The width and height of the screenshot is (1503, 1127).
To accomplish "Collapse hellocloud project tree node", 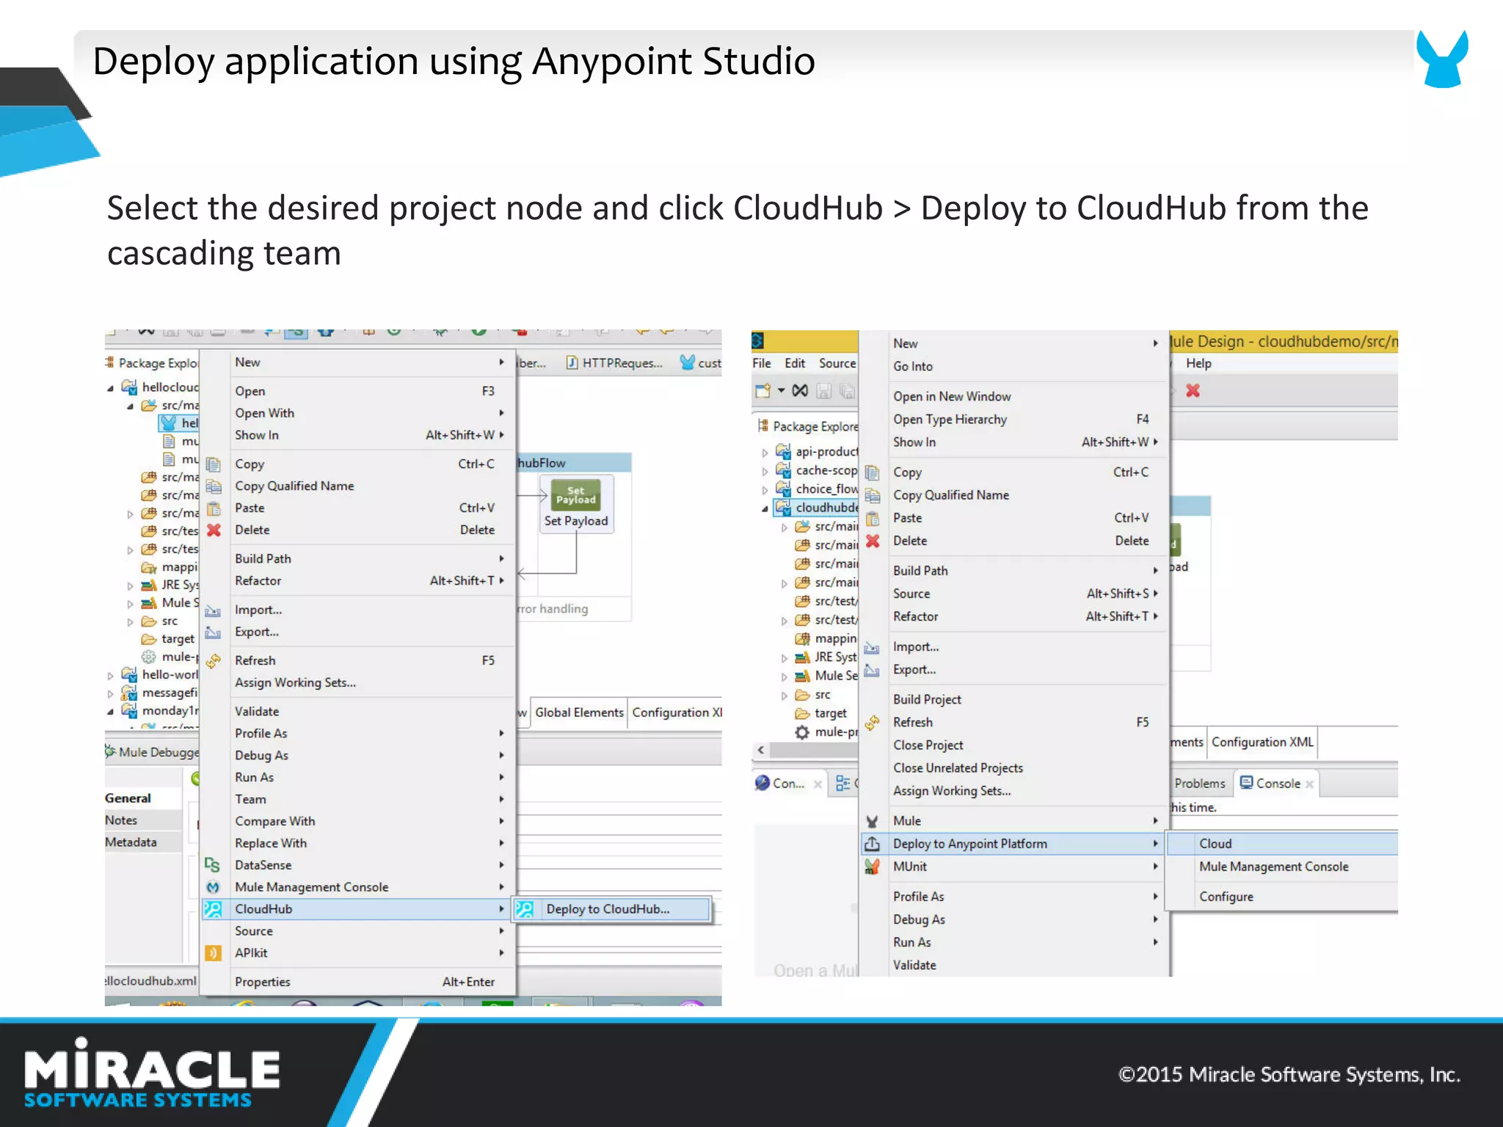I will coord(111,387).
